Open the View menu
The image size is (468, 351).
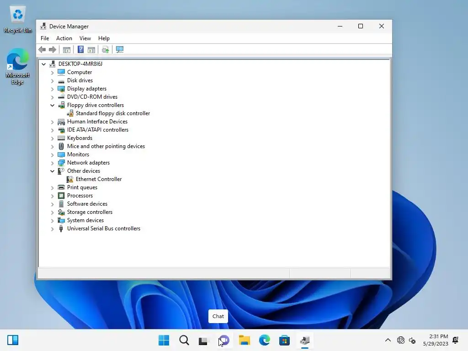tap(85, 38)
